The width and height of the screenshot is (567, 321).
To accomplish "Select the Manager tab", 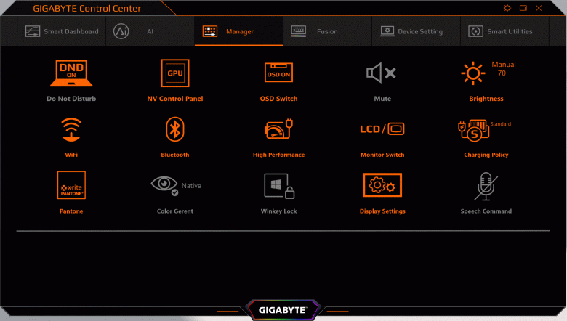I will [238, 31].
